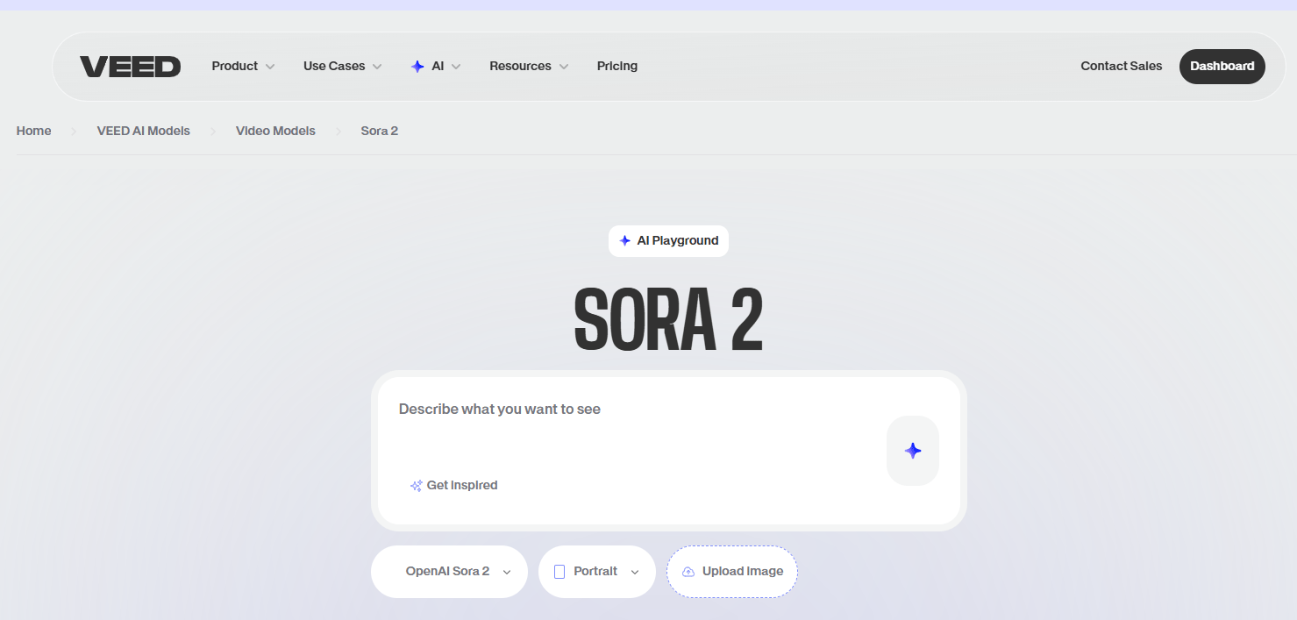
Task: Click the cloud upload icon
Action: pos(688,572)
